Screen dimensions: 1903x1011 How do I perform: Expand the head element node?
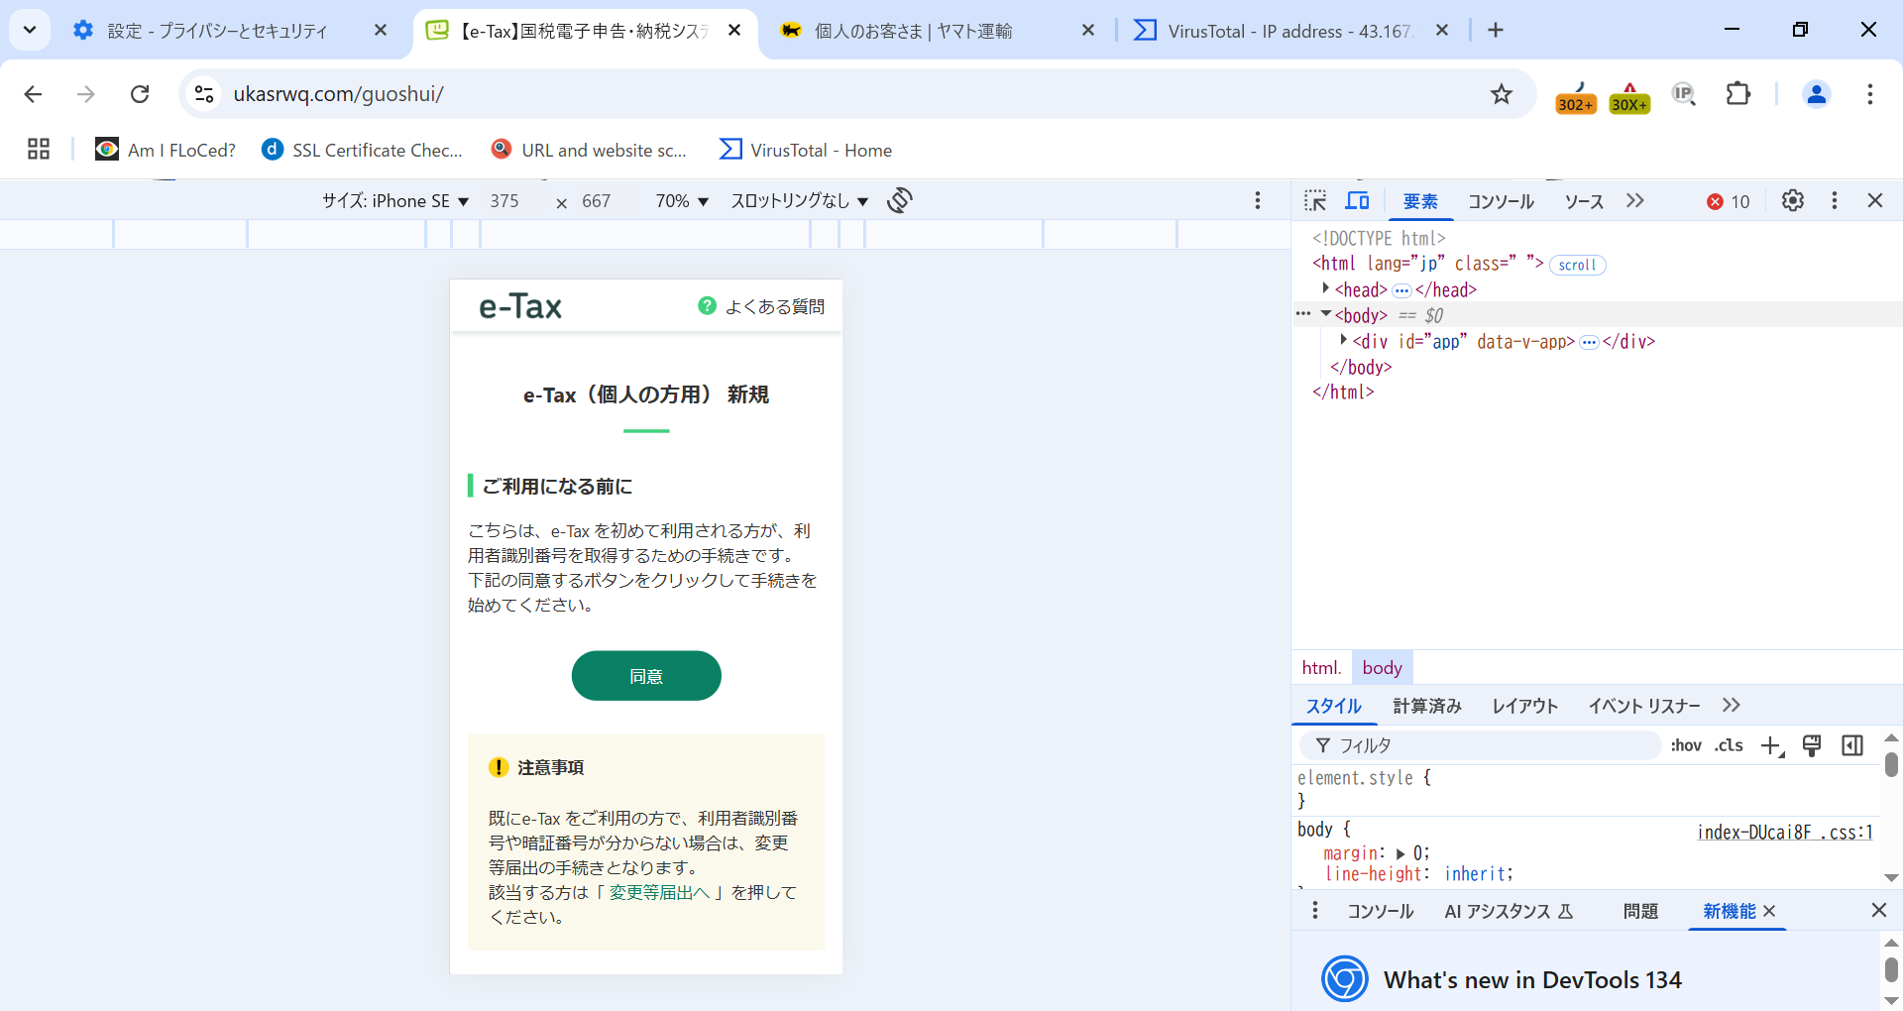(x=1325, y=288)
